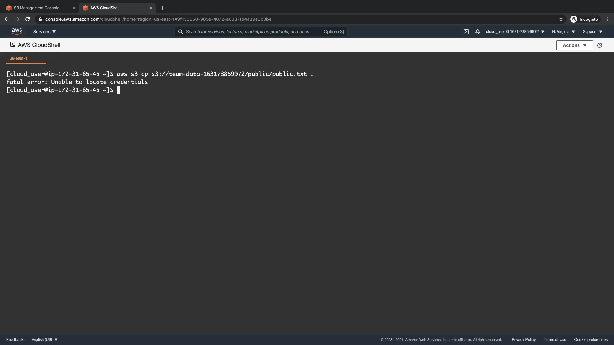Focus the AWS services search box
This screenshot has height=345, width=614.
[253, 32]
